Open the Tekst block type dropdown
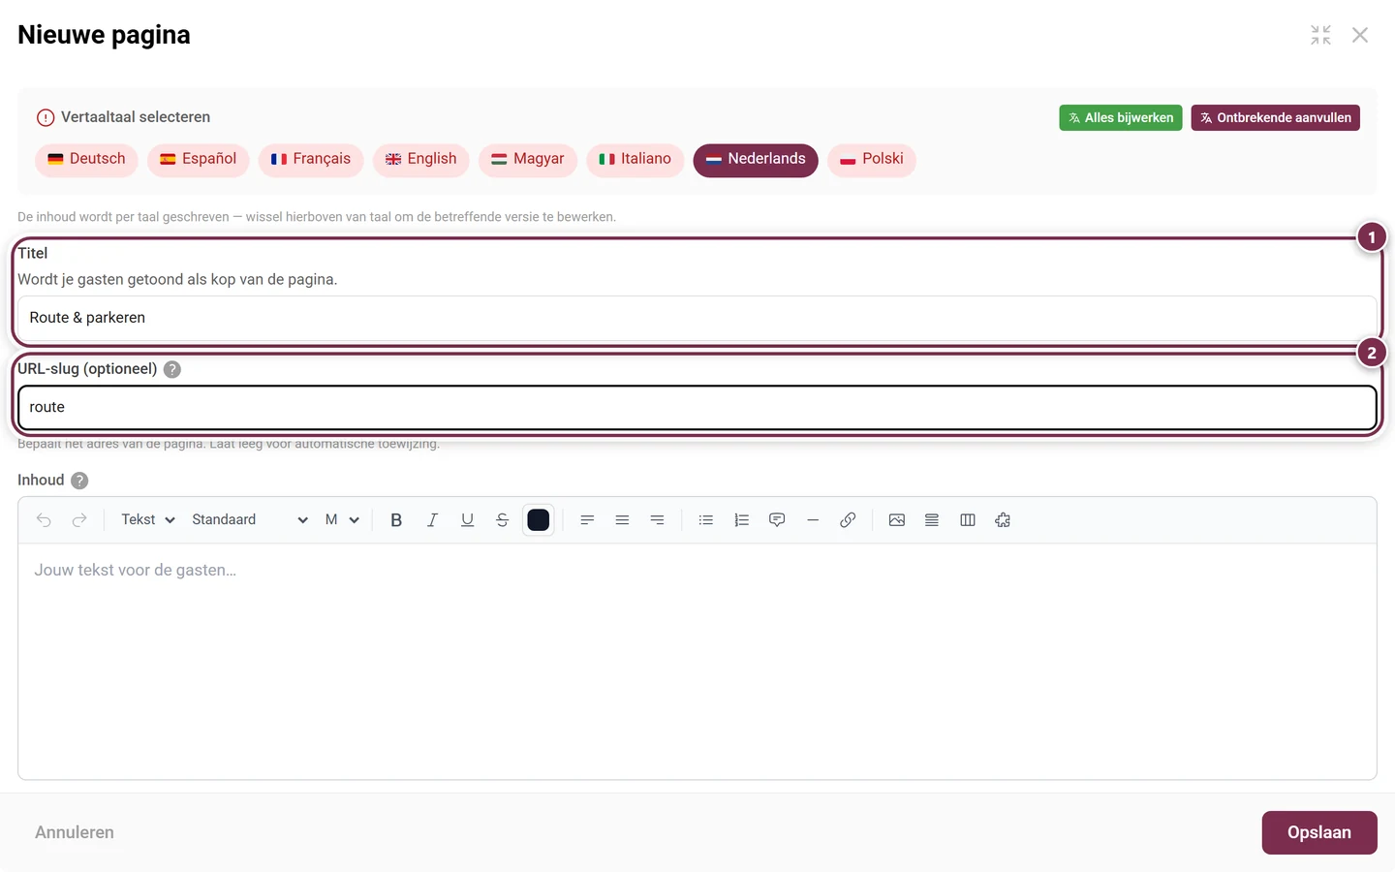This screenshot has width=1395, height=872. point(148,520)
